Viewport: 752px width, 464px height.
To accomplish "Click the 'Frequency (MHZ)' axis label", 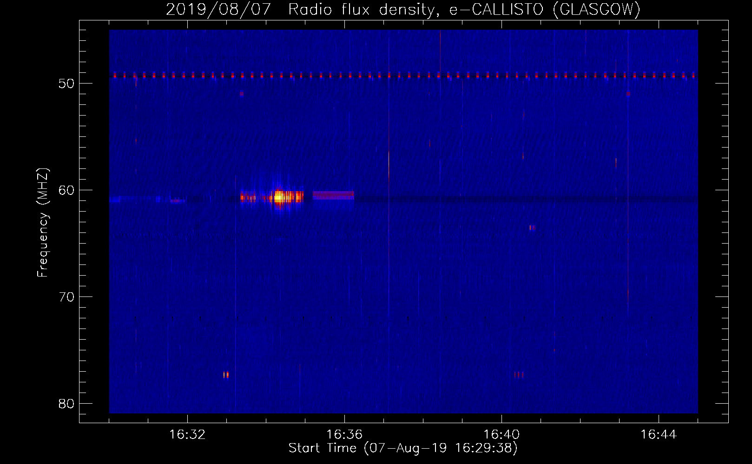I will (43, 223).
